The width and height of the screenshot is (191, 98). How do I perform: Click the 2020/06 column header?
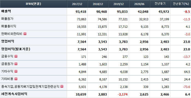point(139,4)
